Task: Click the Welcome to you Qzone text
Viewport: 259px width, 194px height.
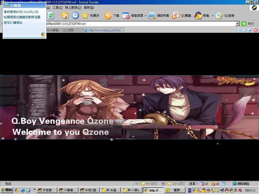Action: (x=61, y=132)
